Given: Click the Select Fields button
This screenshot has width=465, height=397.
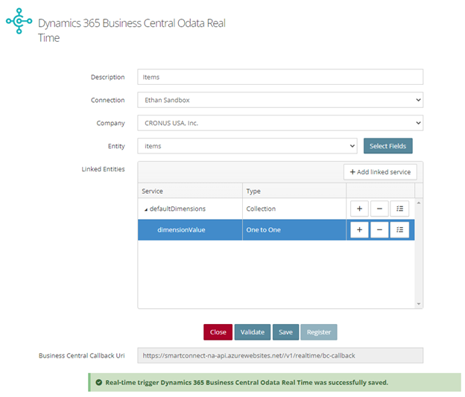Looking at the screenshot, I should (x=388, y=146).
